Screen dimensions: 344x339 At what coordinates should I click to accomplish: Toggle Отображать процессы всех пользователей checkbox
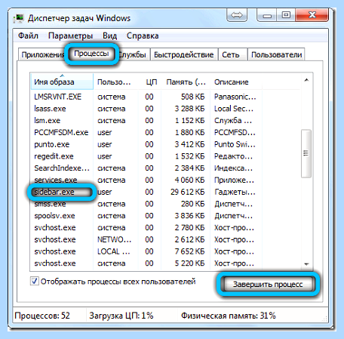pos(35,281)
